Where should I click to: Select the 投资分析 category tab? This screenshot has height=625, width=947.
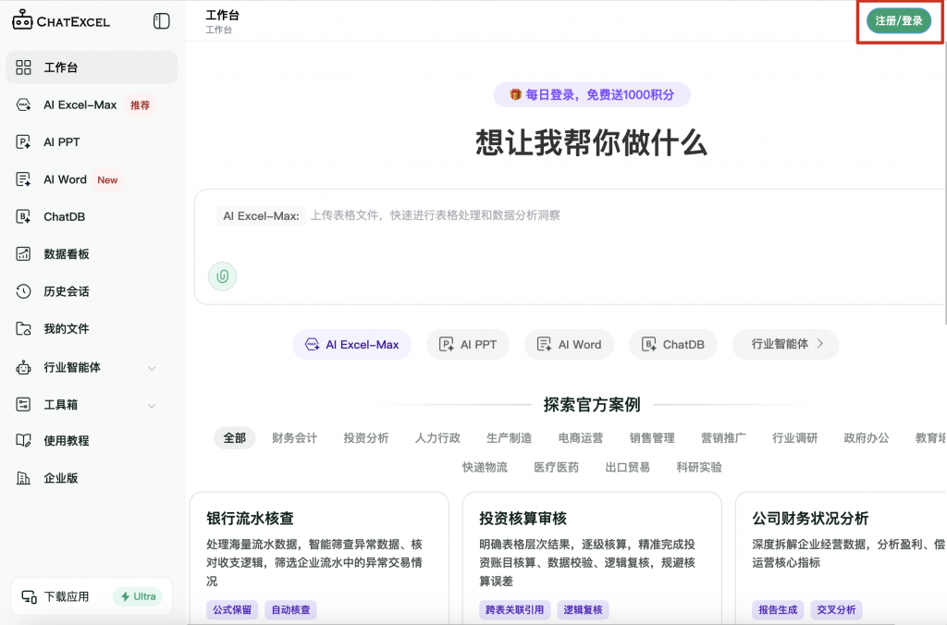[366, 438]
